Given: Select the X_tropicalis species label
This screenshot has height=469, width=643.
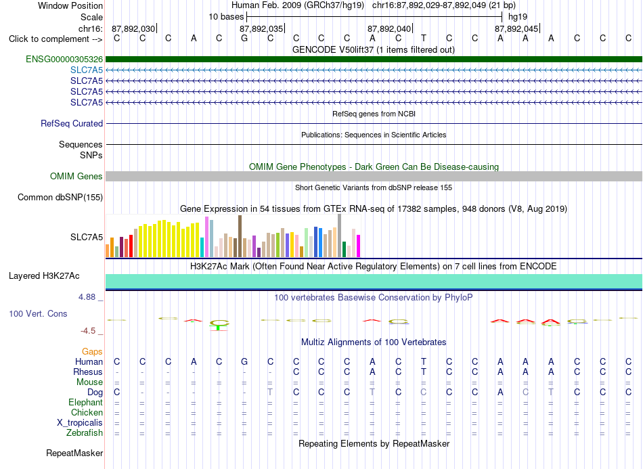Looking at the screenshot, I should coord(80,423).
